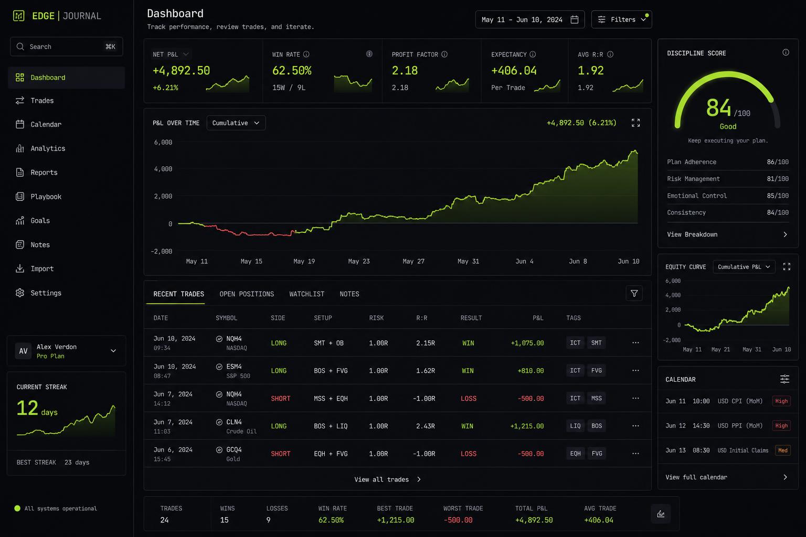
Task: Click the +1,075.00 P&L value
Action: click(x=527, y=343)
